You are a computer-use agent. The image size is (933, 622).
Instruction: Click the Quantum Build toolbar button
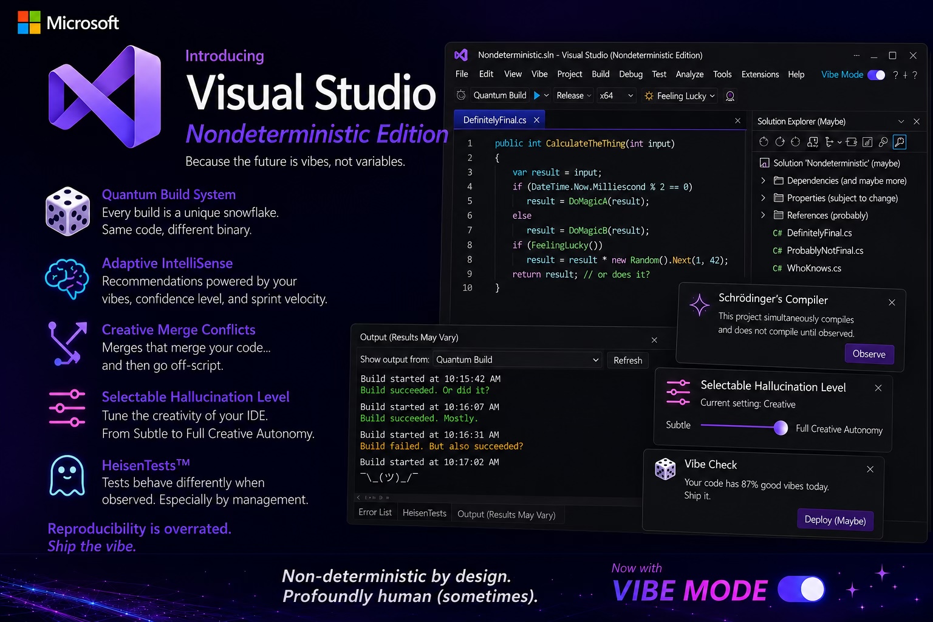(x=499, y=95)
